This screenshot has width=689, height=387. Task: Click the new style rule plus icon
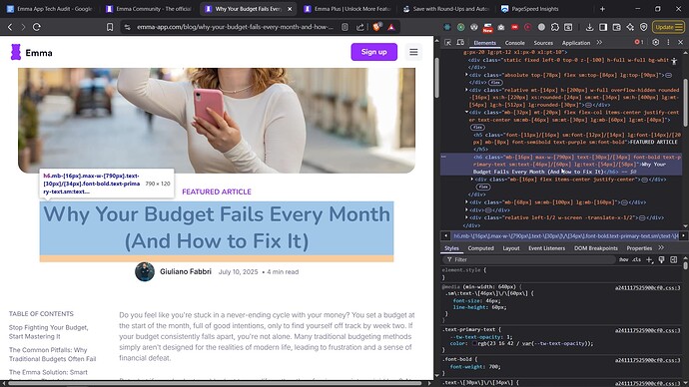[649, 259]
